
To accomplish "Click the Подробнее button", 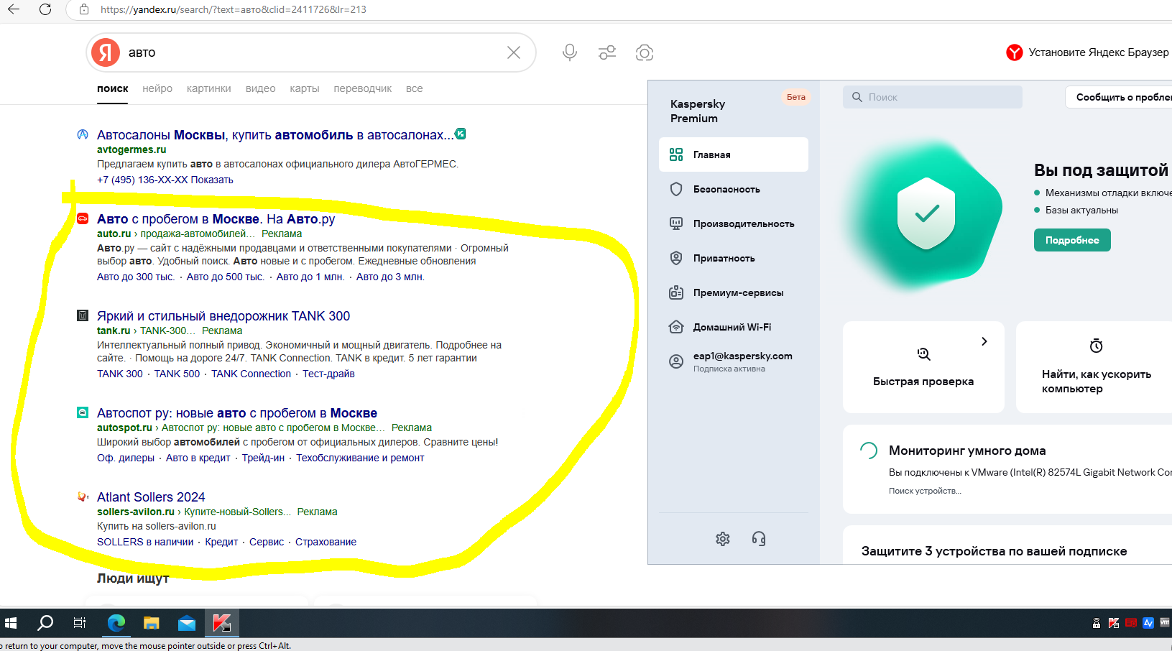I will pos(1072,240).
